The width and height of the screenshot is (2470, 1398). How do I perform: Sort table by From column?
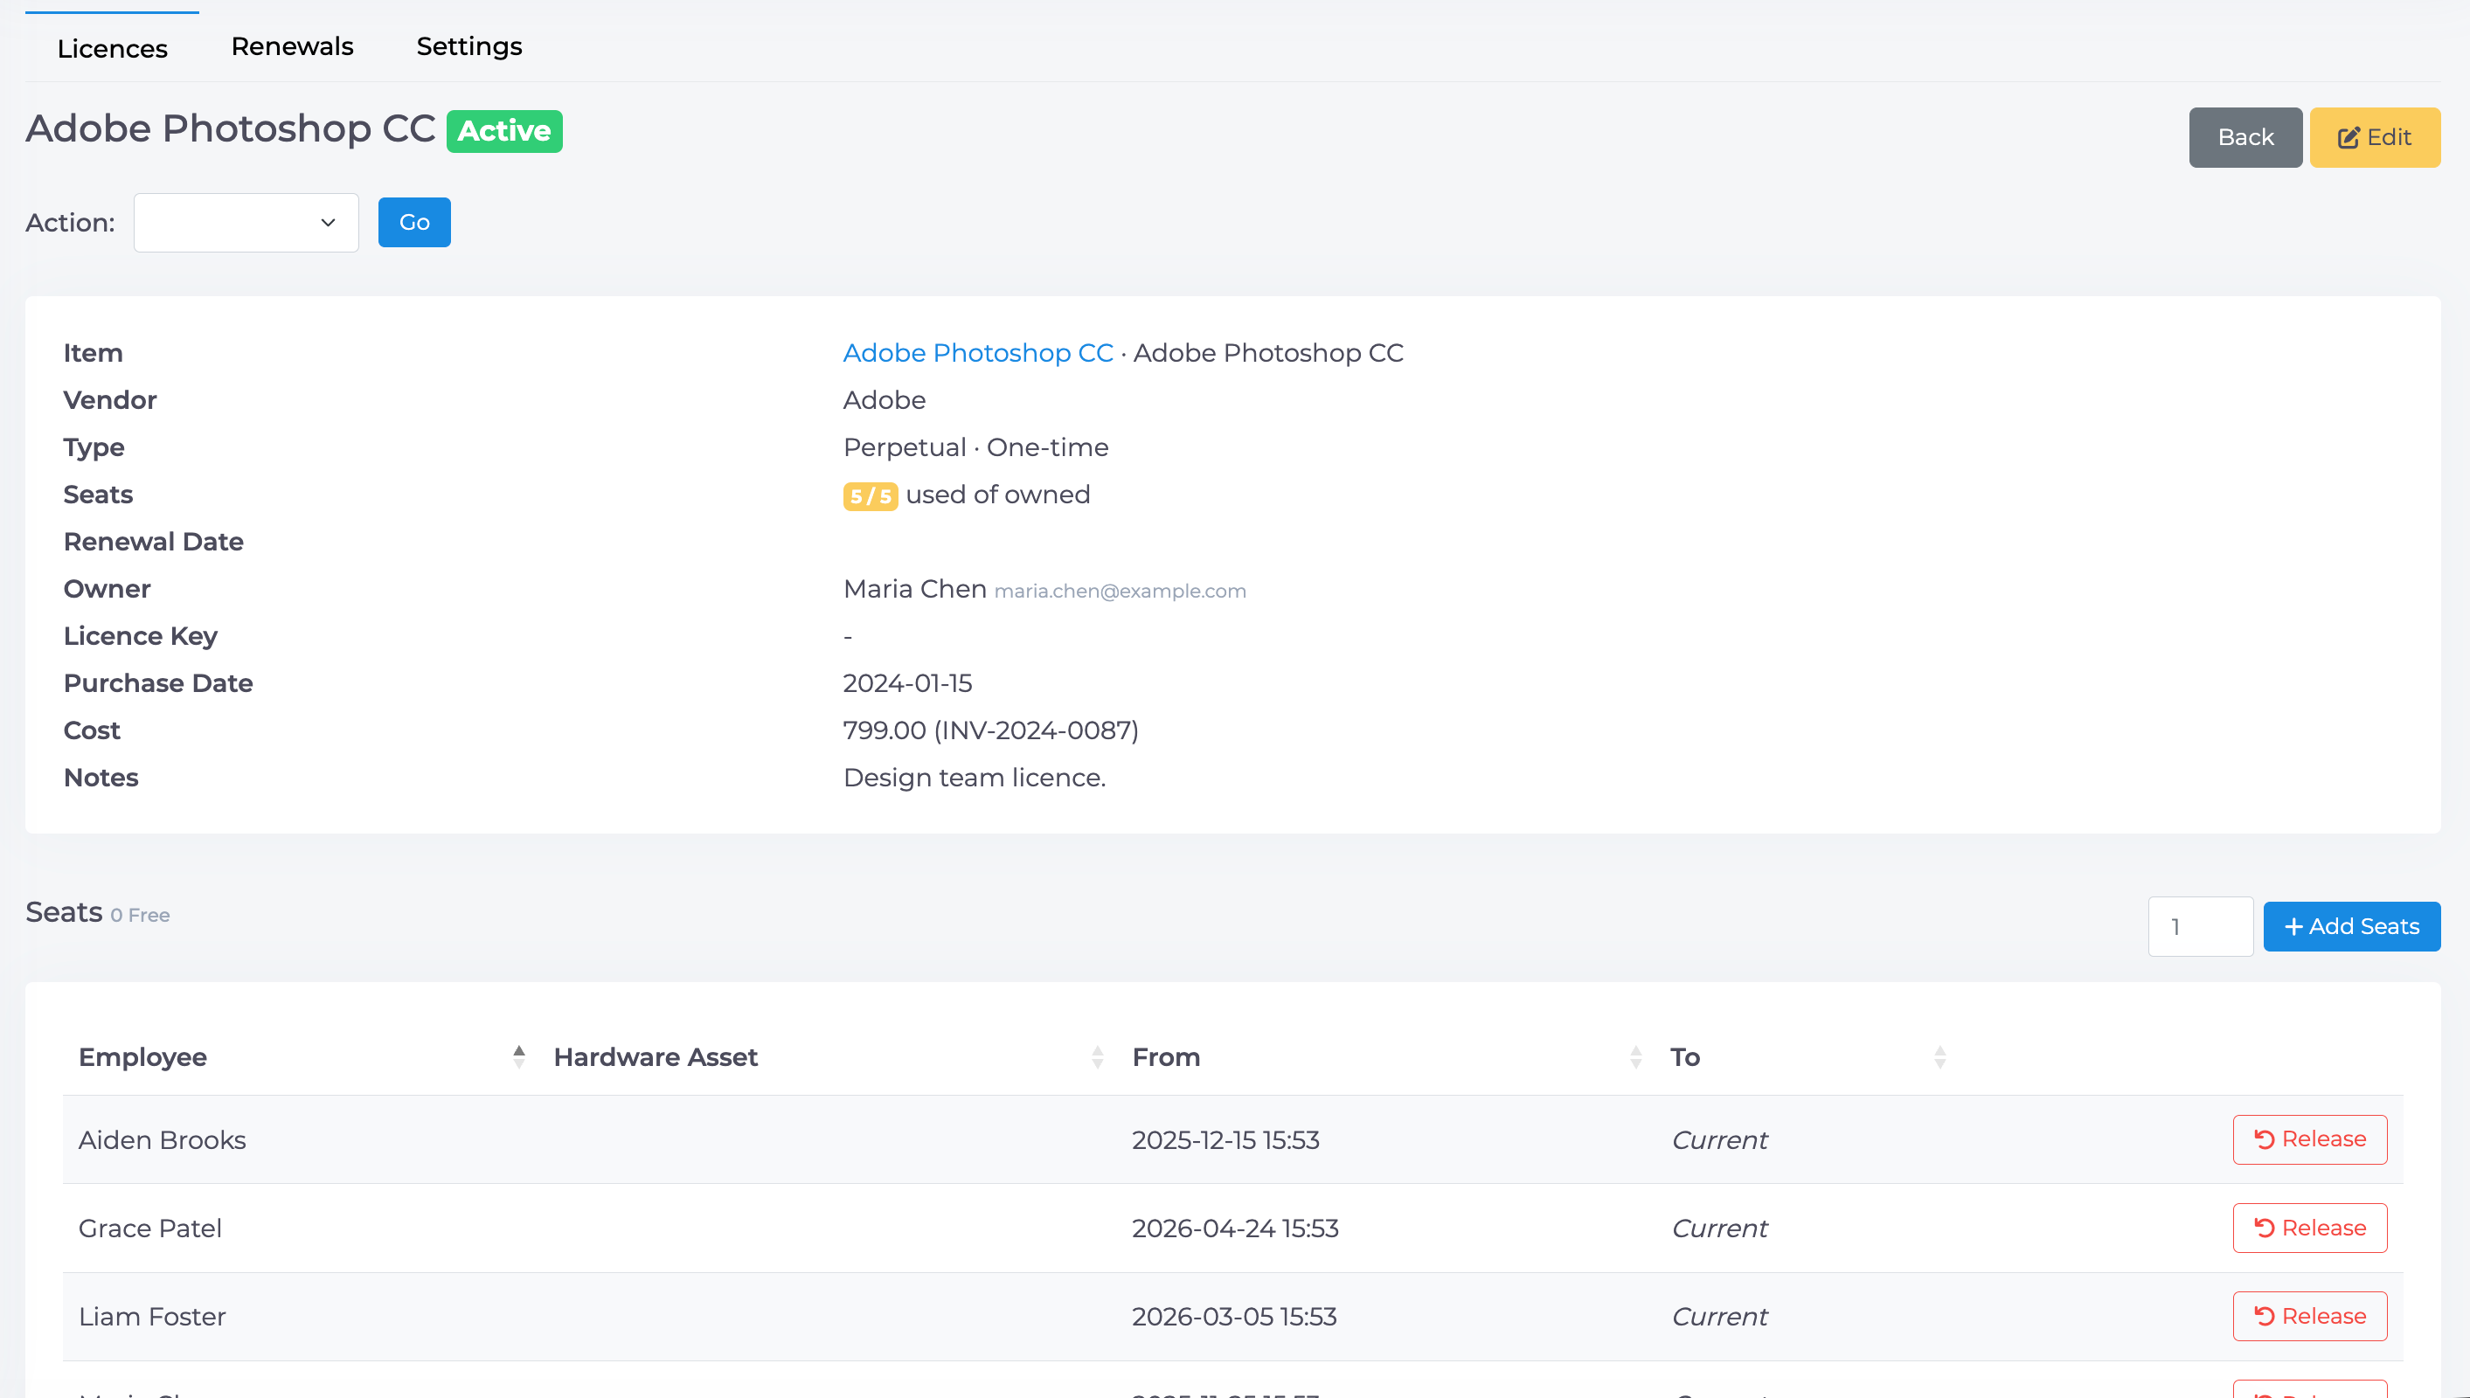[1386, 1057]
